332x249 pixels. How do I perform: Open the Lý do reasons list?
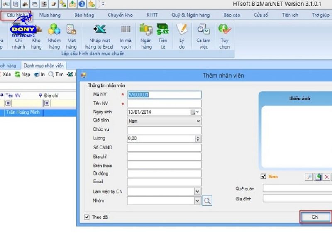tap(182, 36)
